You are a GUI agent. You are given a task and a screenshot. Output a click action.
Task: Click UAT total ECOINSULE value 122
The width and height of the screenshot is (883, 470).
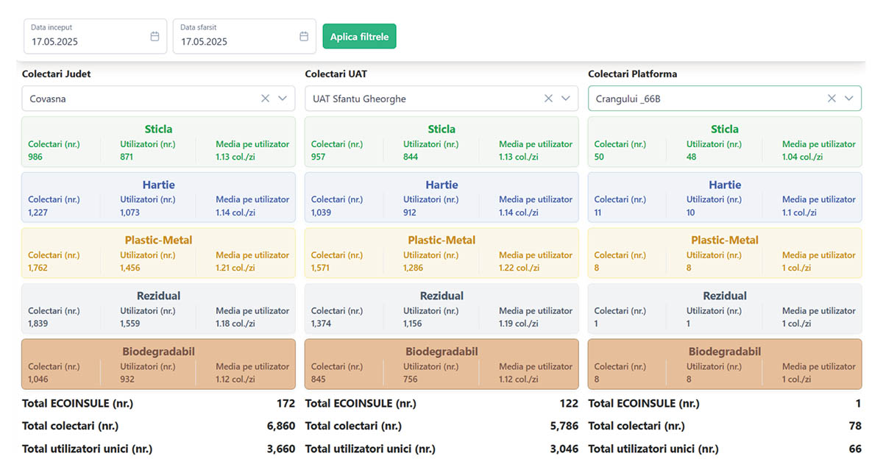pyautogui.click(x=569, y=403)
